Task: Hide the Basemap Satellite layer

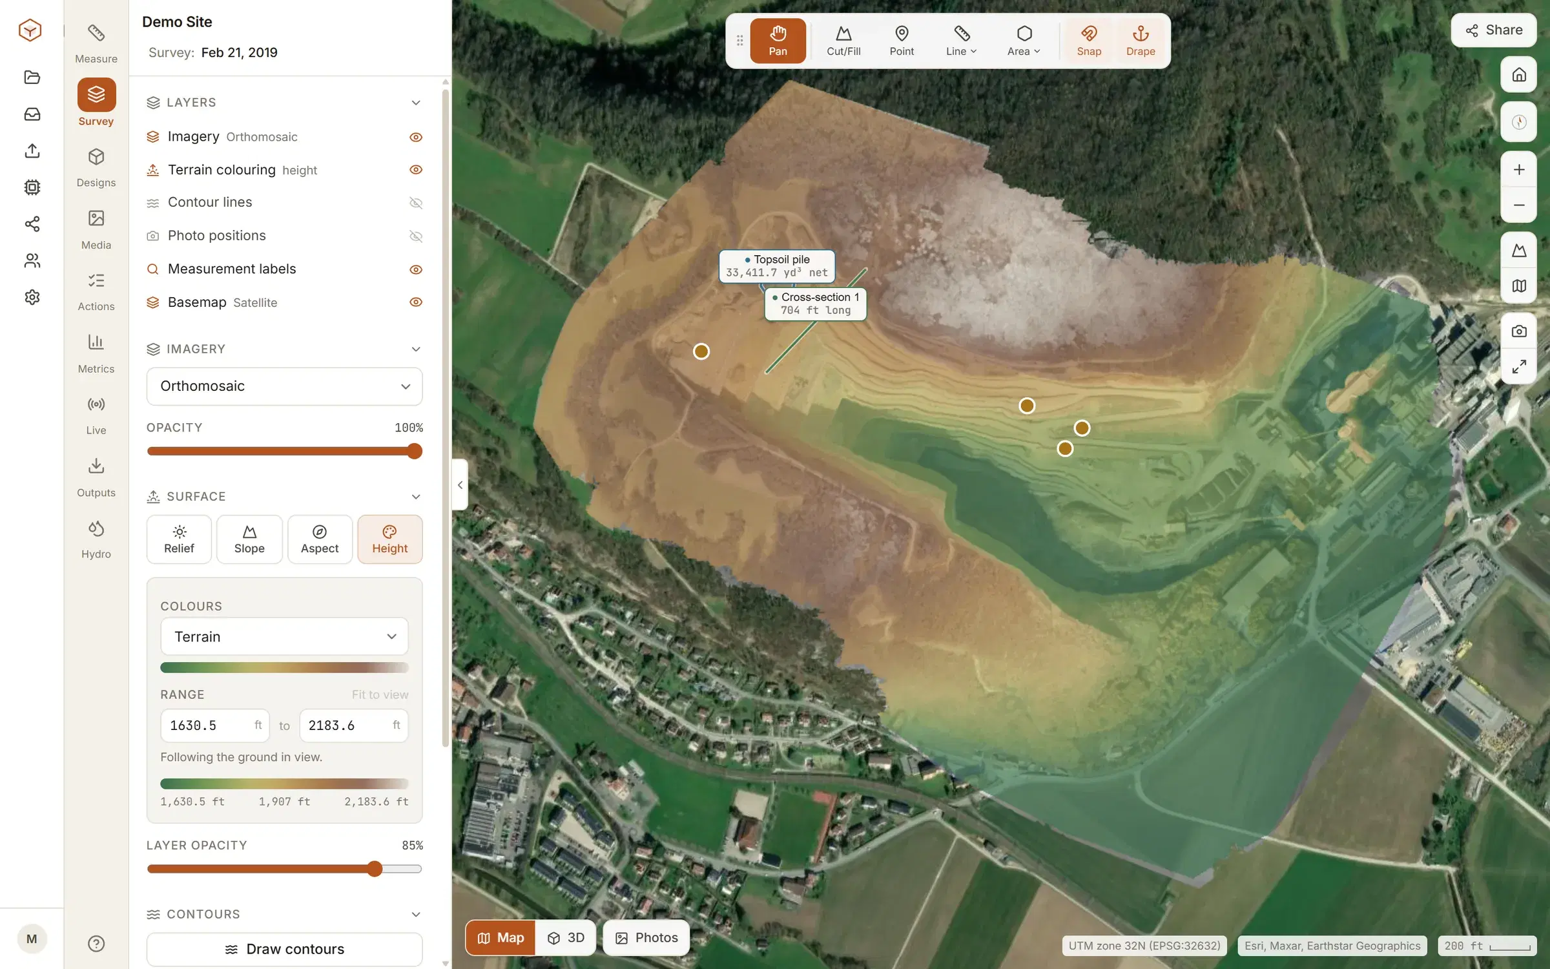Action: click(416, 302)
